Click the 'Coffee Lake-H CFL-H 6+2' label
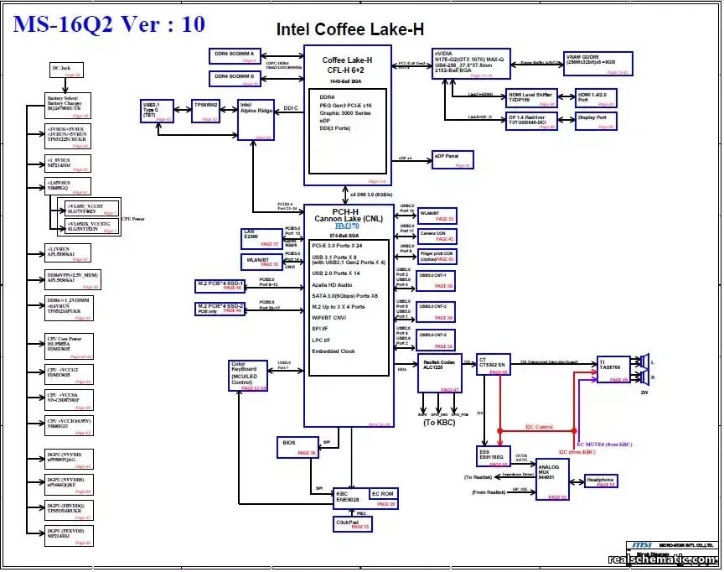This screenshot has height=572, width=724. [347, 65]
